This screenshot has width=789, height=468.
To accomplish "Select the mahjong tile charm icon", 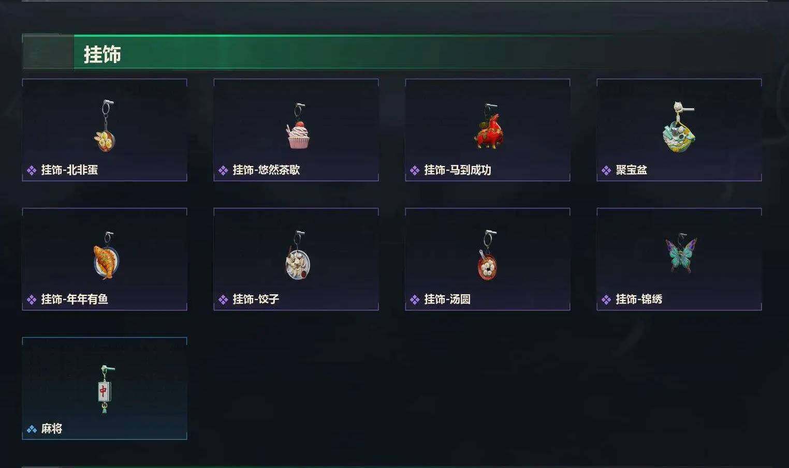I will (105, 389).
